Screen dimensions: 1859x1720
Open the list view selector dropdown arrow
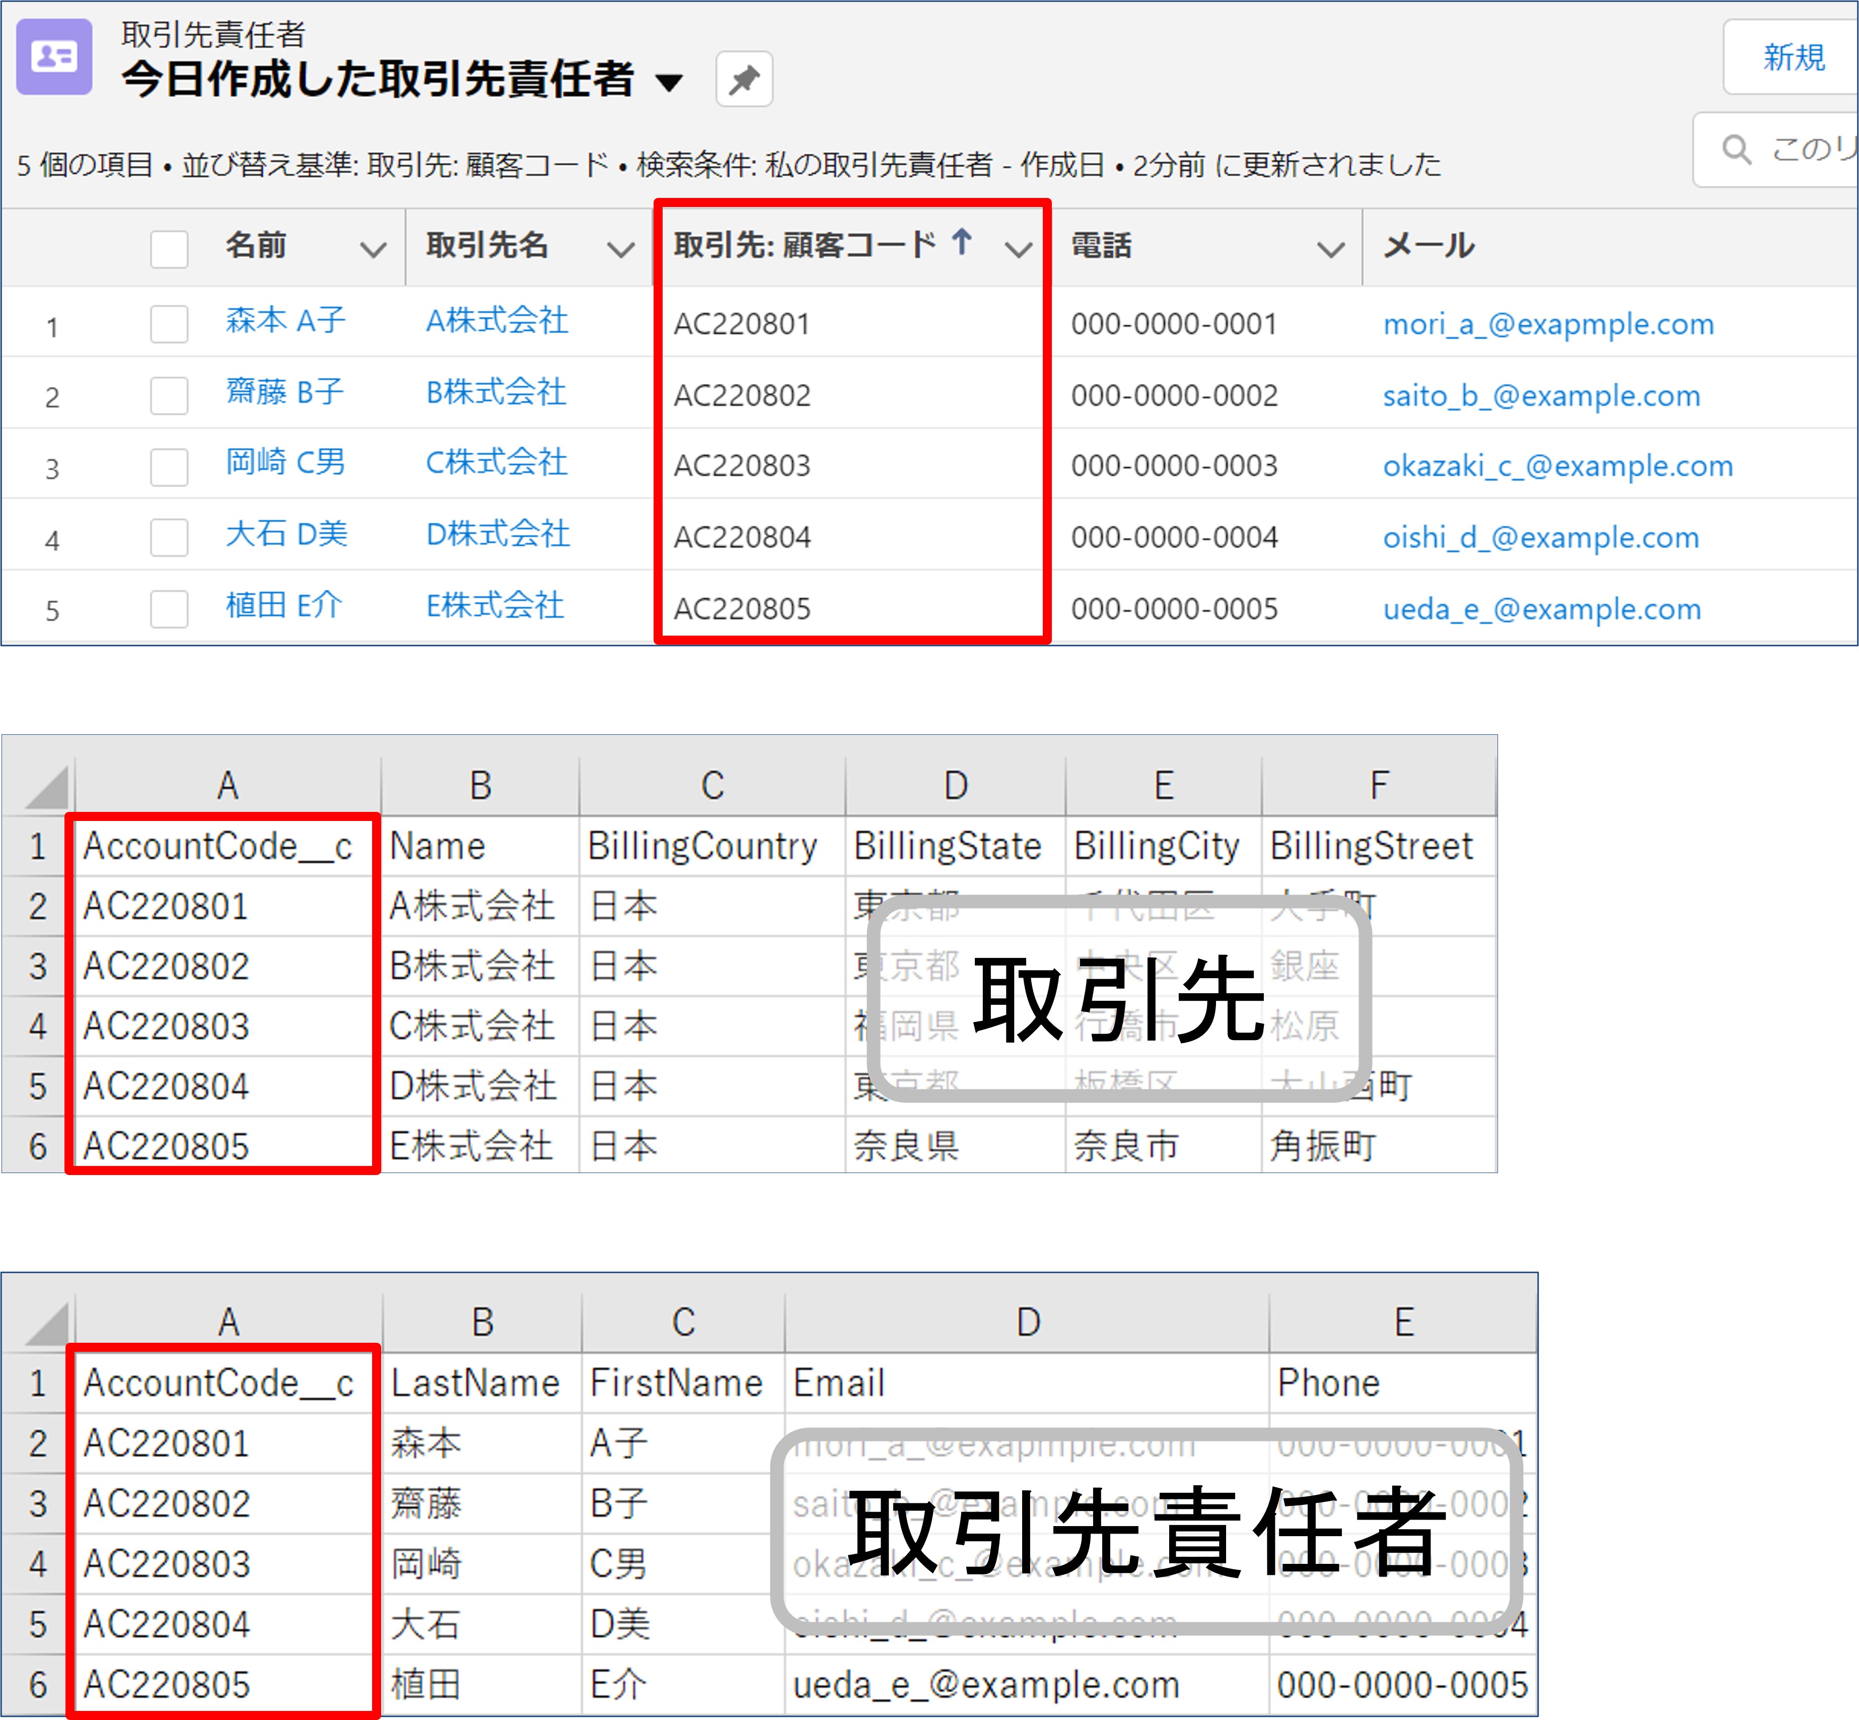click(x=668, y=83)
